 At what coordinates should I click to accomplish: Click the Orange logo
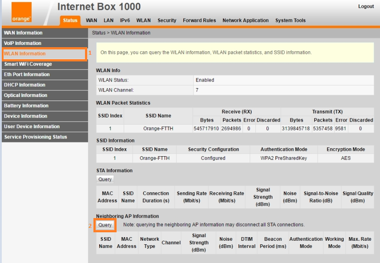pyautogui.click(x=21, y=12)
